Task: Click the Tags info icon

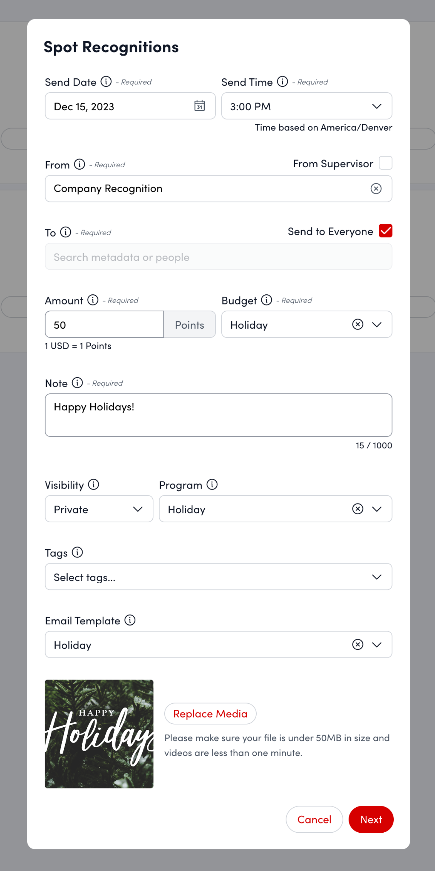Action: [77, 552]
